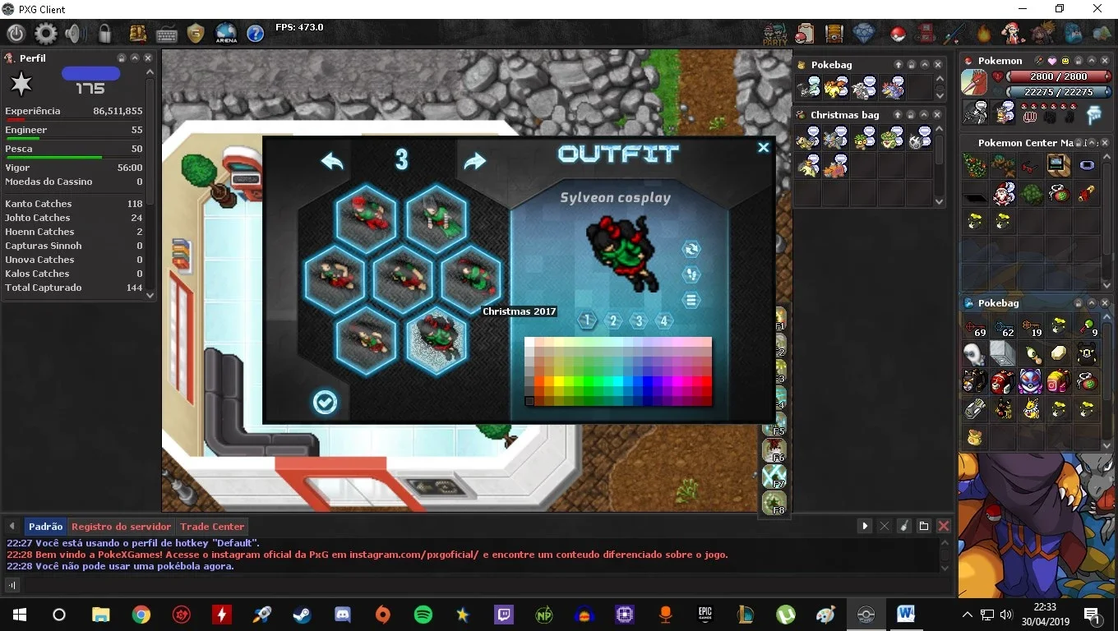Open the gold shield guild icon
Viewport: 1118px width, 631px height.
pos(196,34)
